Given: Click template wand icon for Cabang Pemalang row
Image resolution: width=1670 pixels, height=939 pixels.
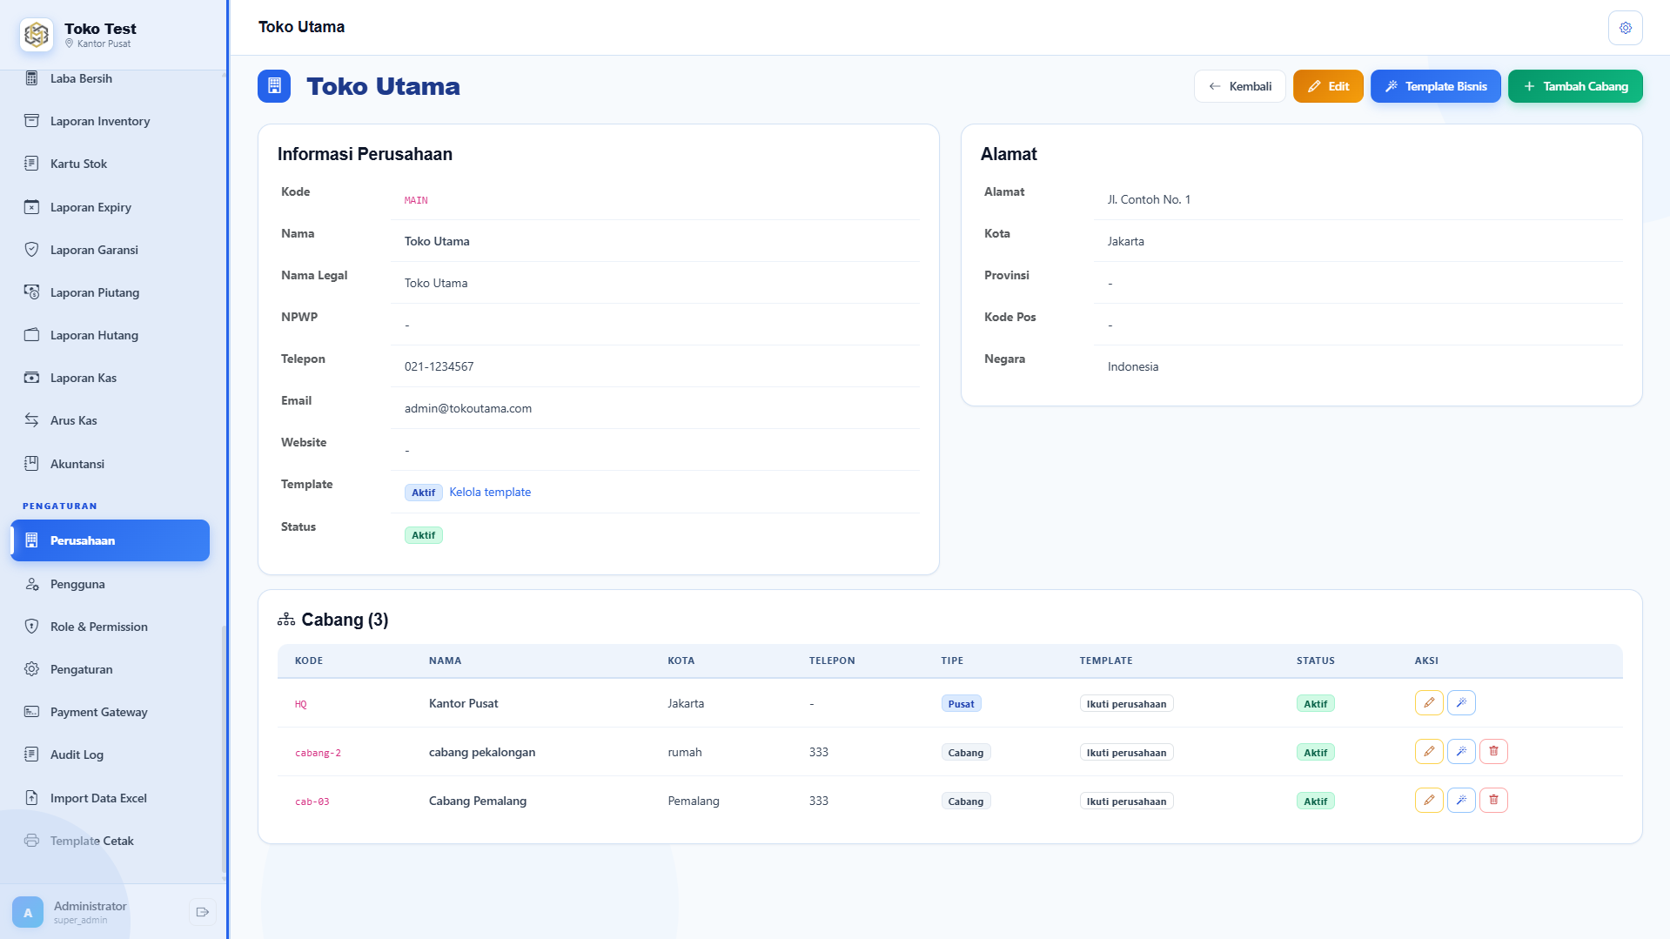Looking at the screenshot, I should [1461, 801].
